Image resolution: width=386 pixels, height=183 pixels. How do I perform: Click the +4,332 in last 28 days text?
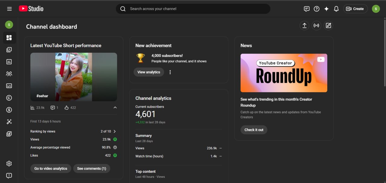[150, 122]
